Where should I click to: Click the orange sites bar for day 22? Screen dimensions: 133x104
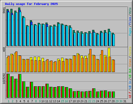point(90,60)
